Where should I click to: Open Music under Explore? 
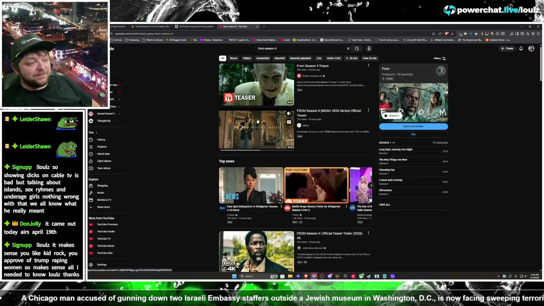[x=100, y=193]
